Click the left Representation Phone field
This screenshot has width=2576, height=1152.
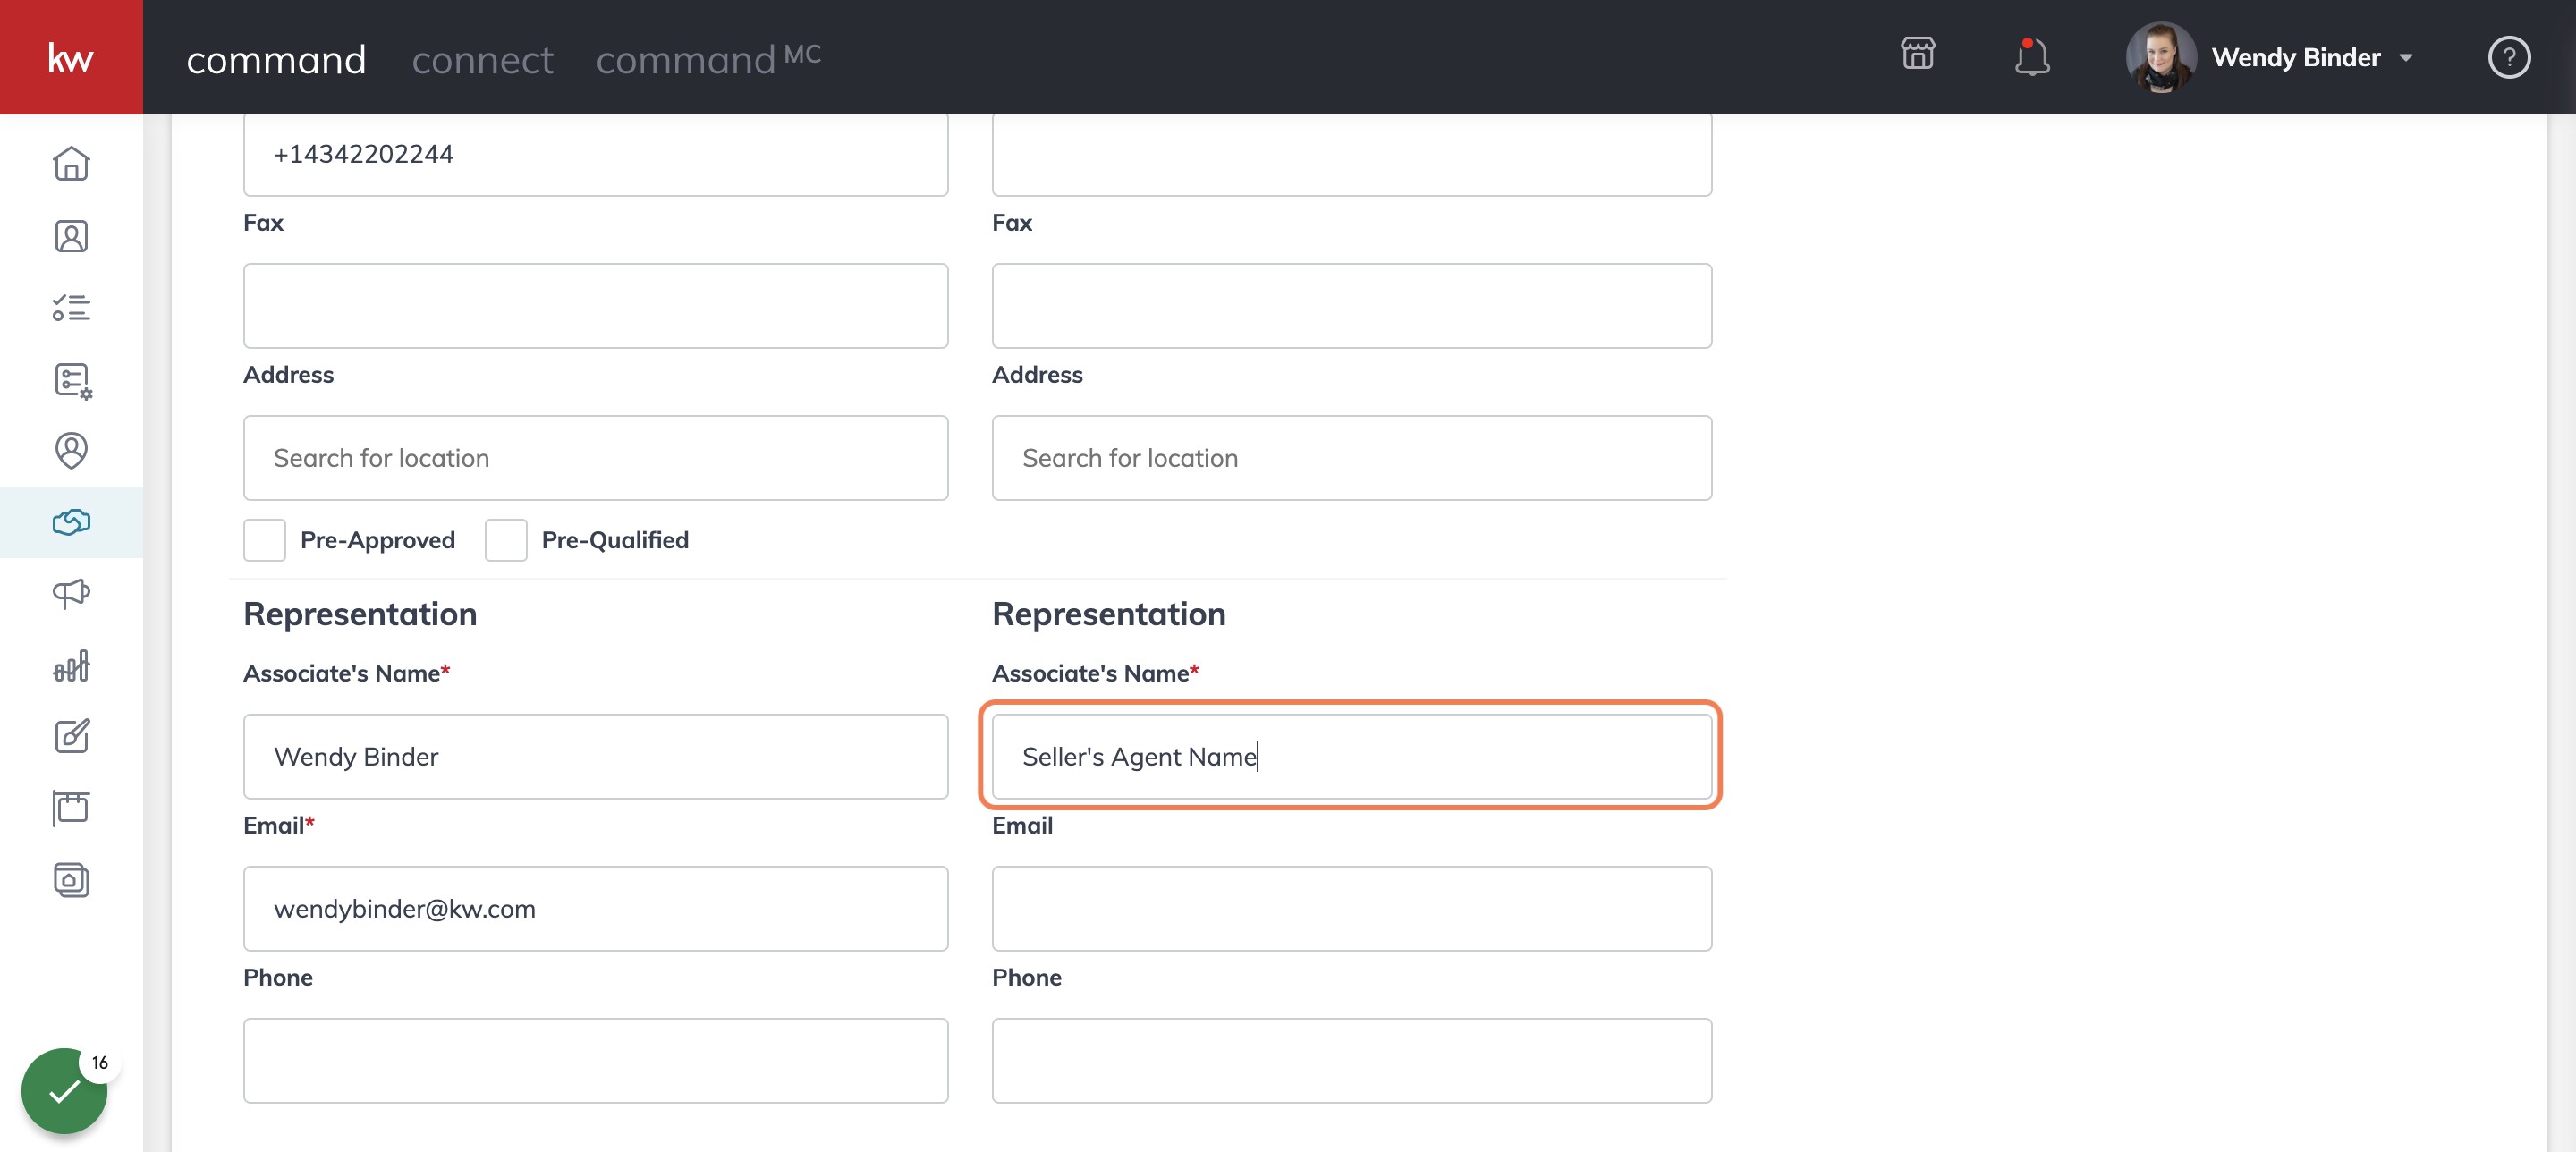595,1060
